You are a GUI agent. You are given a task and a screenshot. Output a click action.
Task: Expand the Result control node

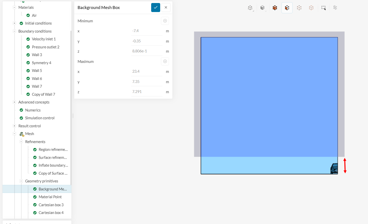(14, 126)
